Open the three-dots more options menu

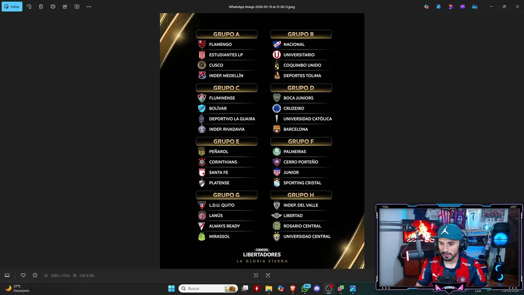89,7
